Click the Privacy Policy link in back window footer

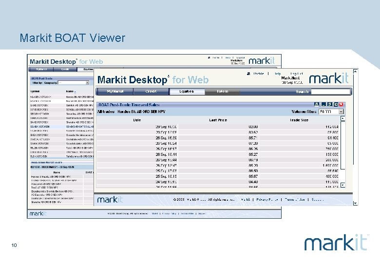[x=169, y=214]
